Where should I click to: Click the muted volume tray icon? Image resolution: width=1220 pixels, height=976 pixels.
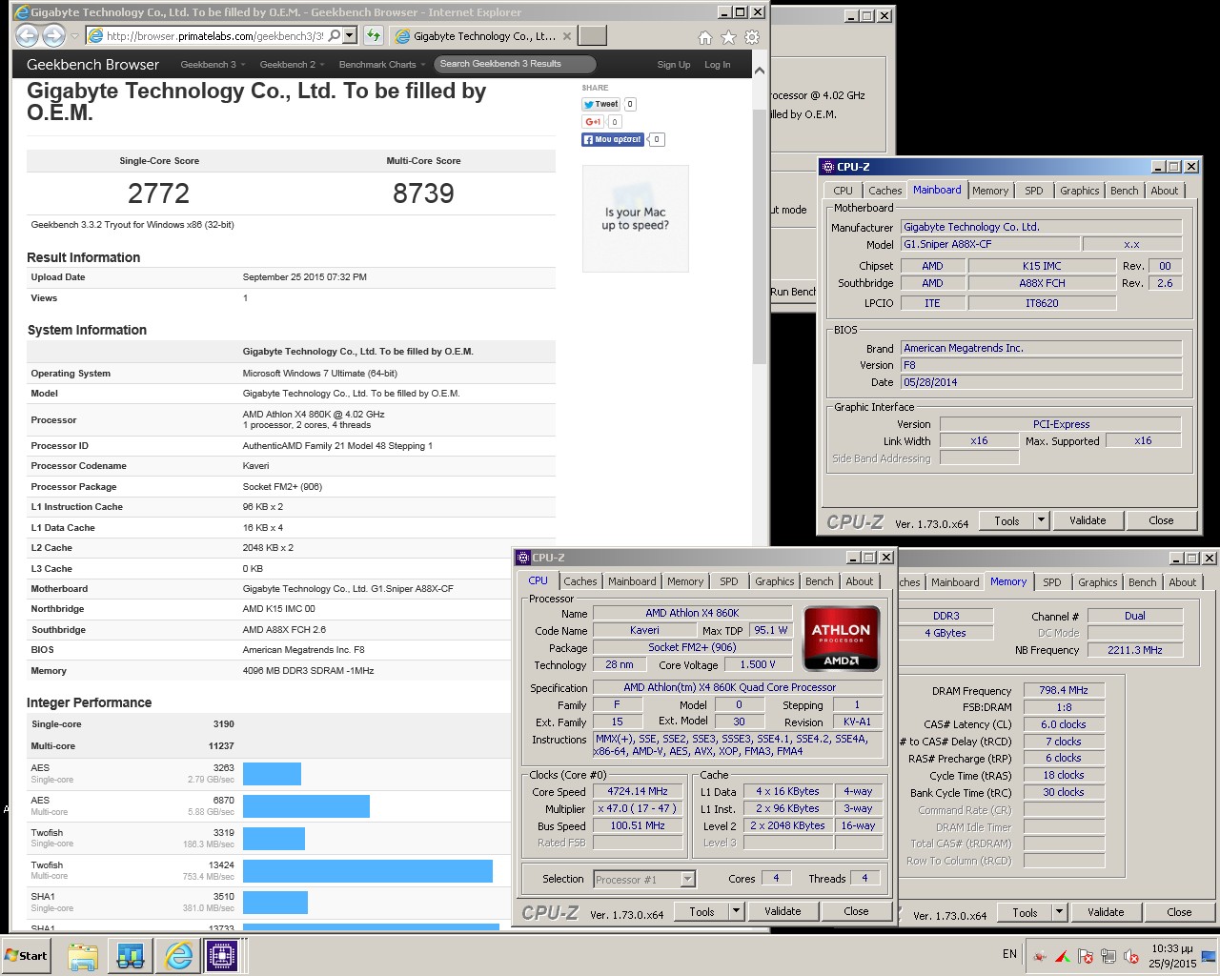tap(1131, 956)
